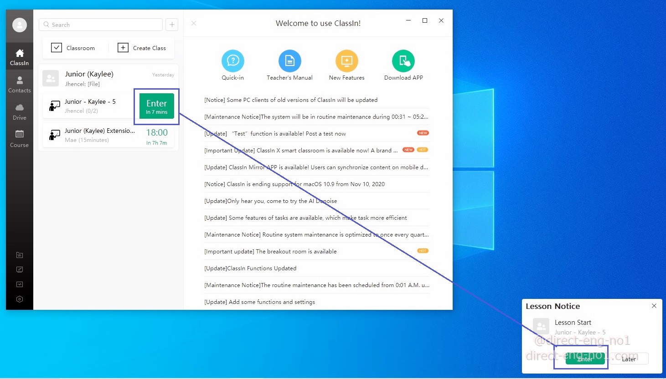Close the Lesson Notice popup
Screen dimensions: 666x379
coord(654,306)
